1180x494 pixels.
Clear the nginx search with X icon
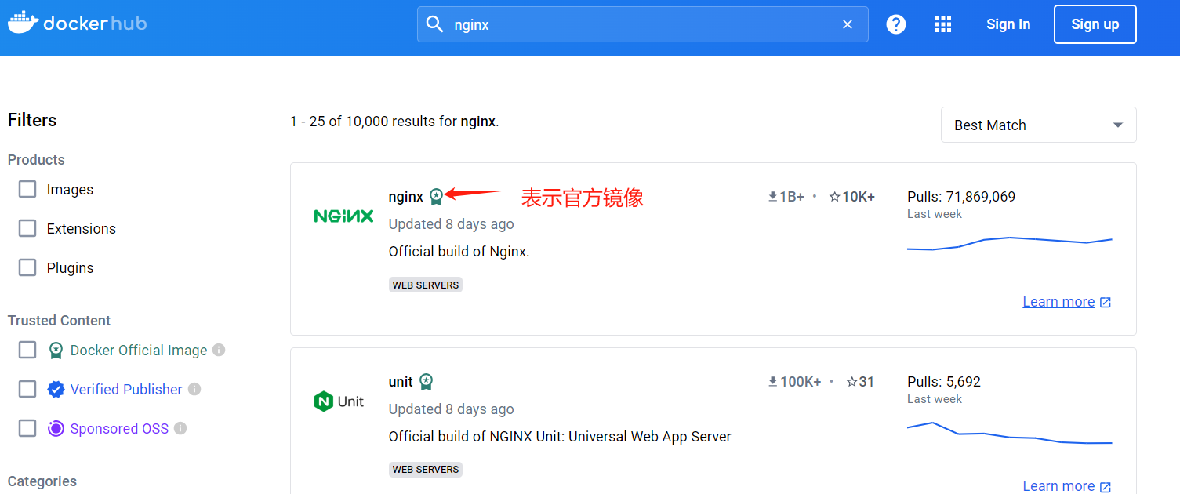tap(848, 24)
